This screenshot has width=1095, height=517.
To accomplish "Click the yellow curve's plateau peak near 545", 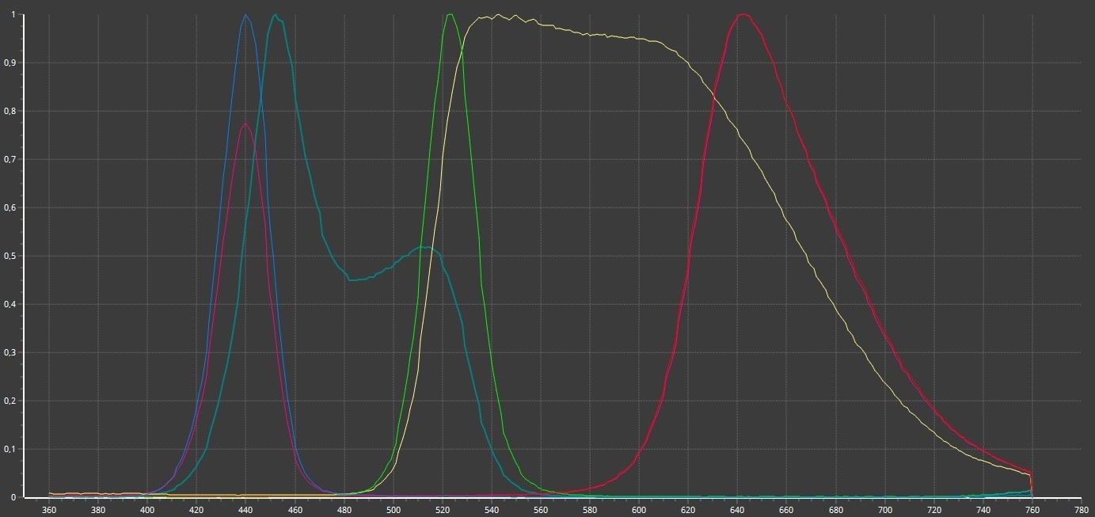I will point(497,15).
